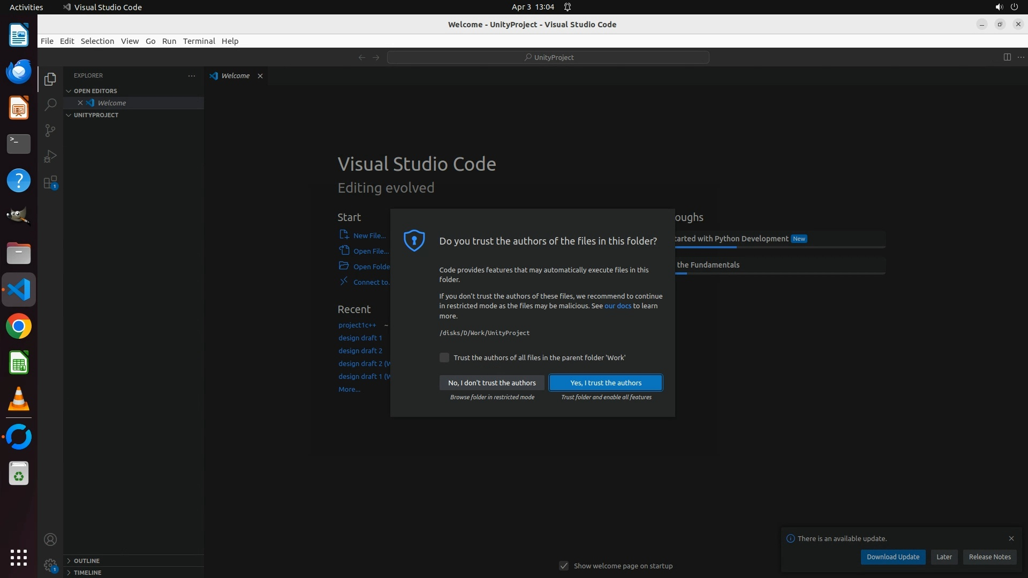Expand the Timeline section

pos(87,572)
